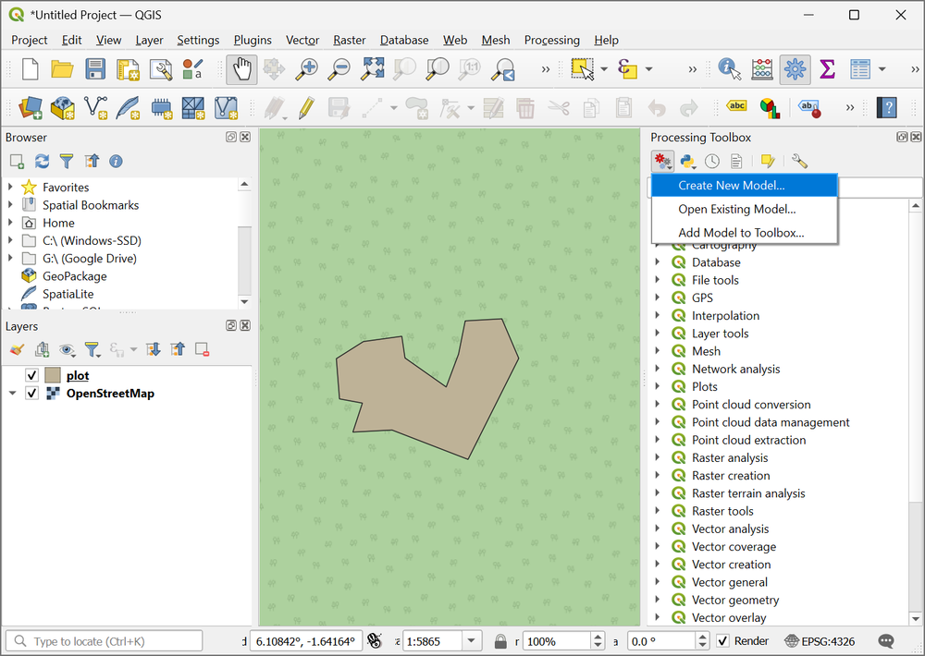Viewport: 925px width, 656px height.
Task: Expand the Raster analysis toolbox group
Action: tap(658, 457)
